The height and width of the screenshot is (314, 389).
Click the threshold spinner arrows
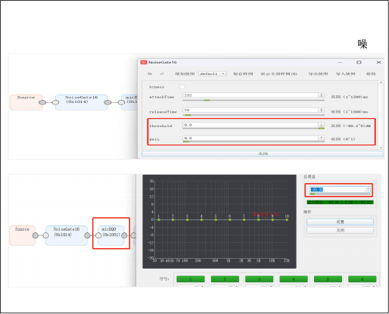[x=322, y=125]
